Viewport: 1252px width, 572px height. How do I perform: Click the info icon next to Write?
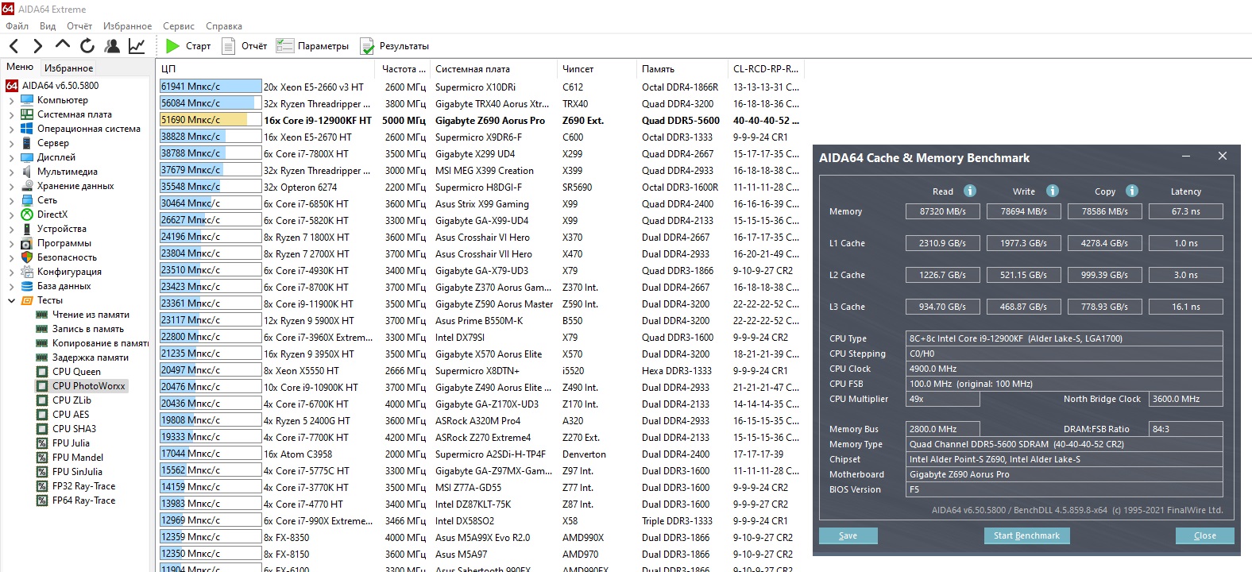point(1053,191)
